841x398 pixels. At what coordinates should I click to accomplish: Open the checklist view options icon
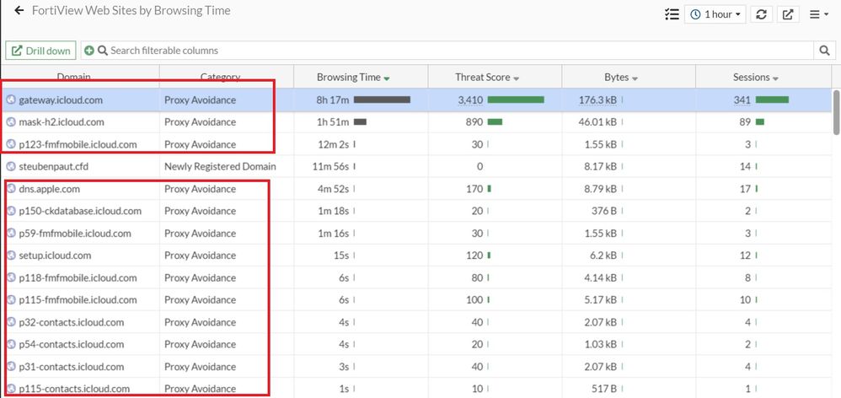click(672, 14)
